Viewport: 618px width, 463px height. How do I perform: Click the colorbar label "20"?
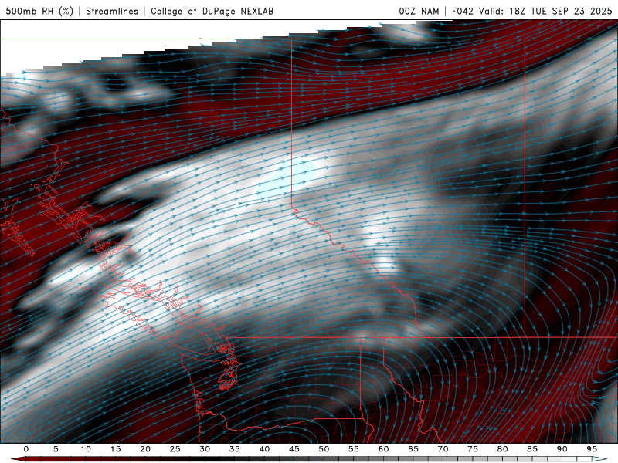point(145,449)
